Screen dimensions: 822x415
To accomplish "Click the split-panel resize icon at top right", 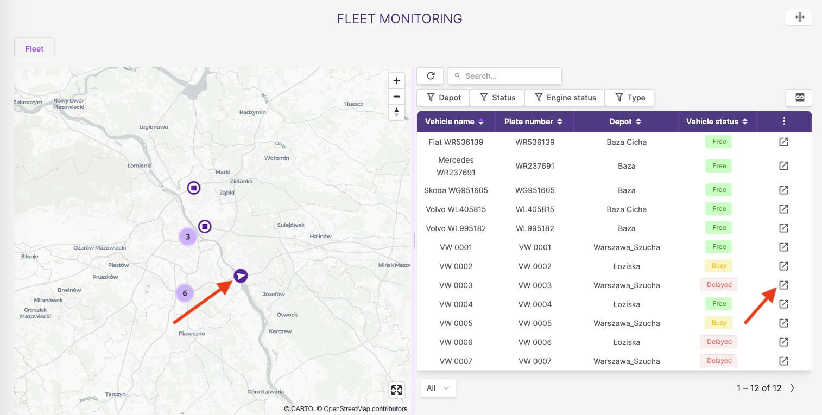I will click(799, 17).
